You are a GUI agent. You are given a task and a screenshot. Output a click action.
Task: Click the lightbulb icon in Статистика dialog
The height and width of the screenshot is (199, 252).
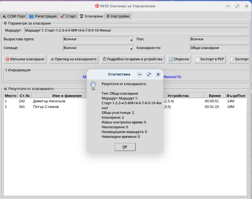click(x=93, y=86)
